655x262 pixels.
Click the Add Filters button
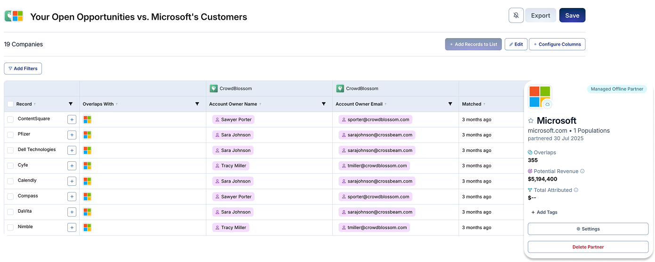(23, 69)
